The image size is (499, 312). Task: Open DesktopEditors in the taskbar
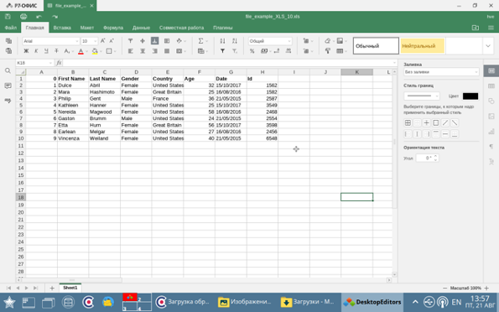[372, 302]
